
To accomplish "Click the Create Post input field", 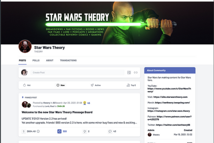I will click(x=77, y=72).
